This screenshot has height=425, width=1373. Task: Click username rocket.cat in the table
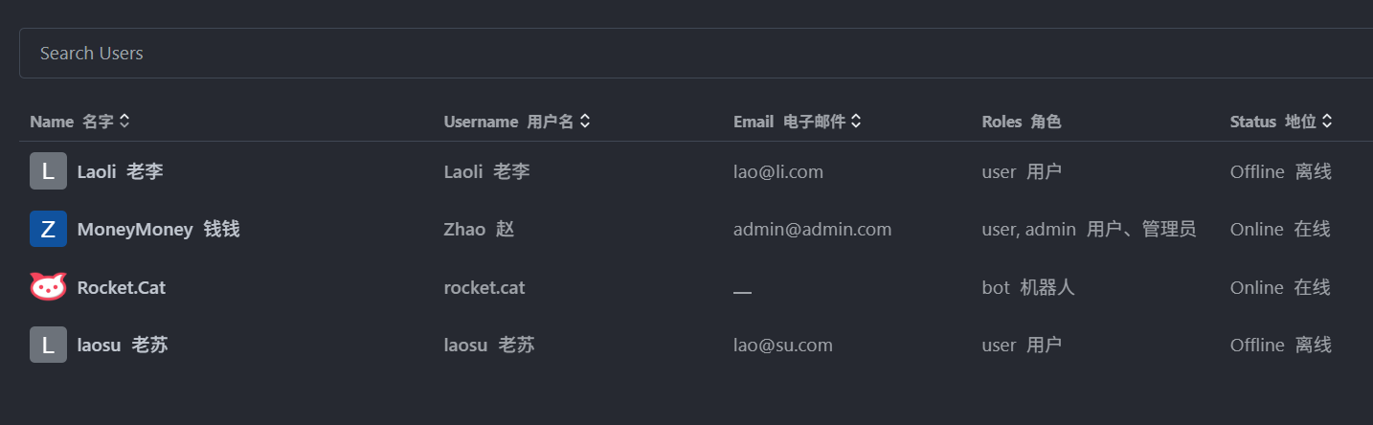(484, 287)
